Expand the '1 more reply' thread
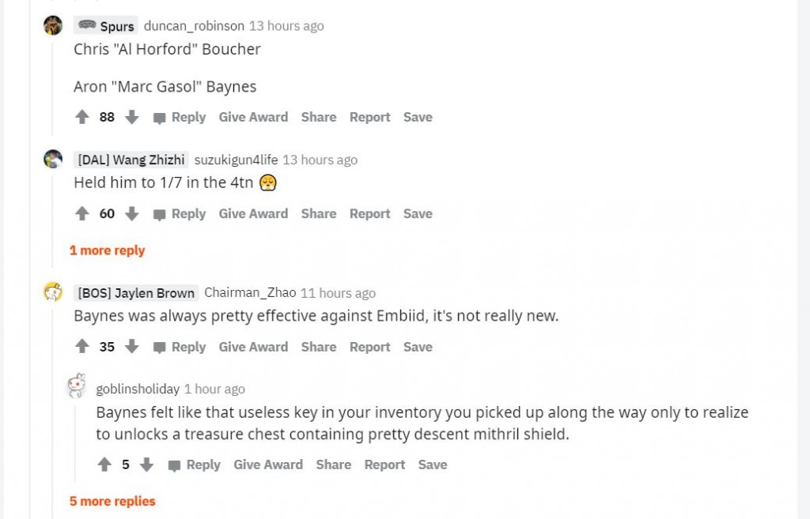Image resolution: width=810 pixels, height=519 pixels. pyautogui.click(x=107, y=250)
